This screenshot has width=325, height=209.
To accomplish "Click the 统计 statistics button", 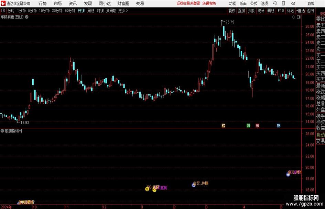I will tap(261, 11).
